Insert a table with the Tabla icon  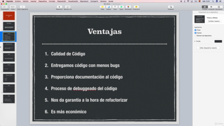tap(103, 7)
